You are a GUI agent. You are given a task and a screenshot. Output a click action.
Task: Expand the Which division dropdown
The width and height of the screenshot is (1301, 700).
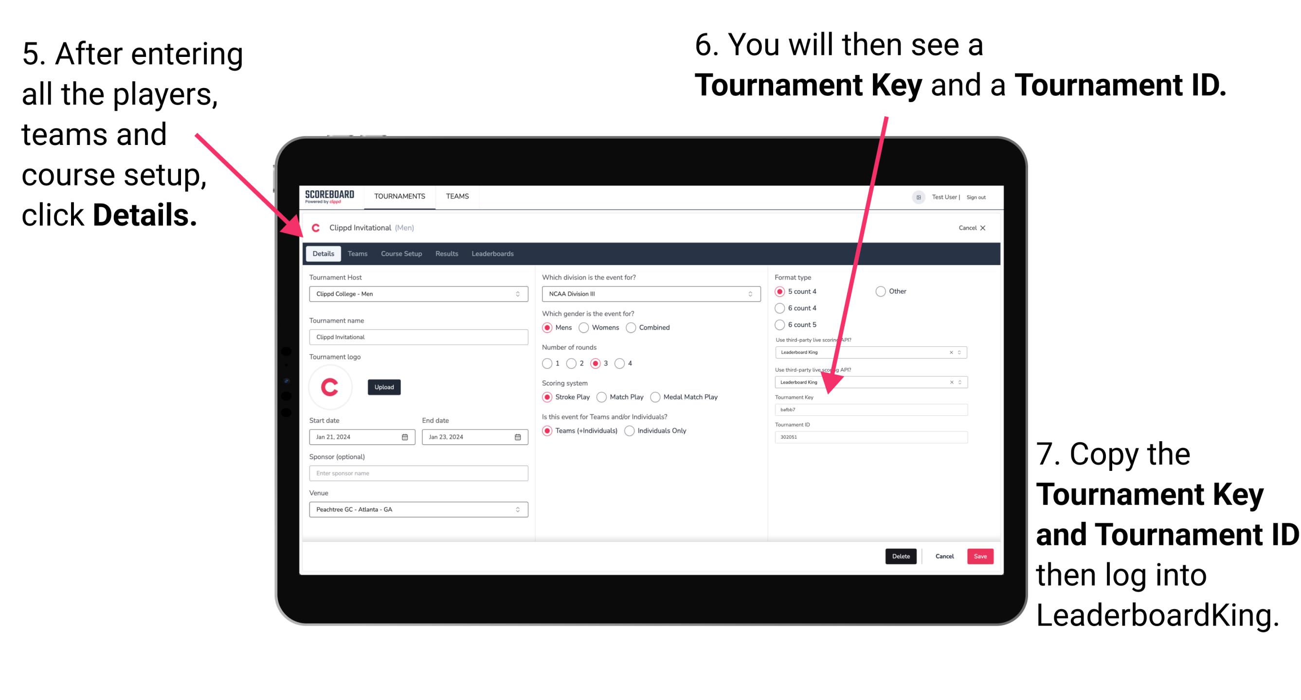(x=751, y=294)
